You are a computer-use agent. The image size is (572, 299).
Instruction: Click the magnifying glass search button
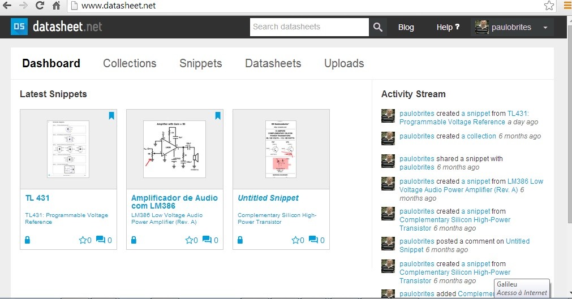(377, 27)
